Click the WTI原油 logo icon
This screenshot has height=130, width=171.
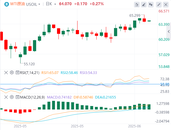click(7, 4)
